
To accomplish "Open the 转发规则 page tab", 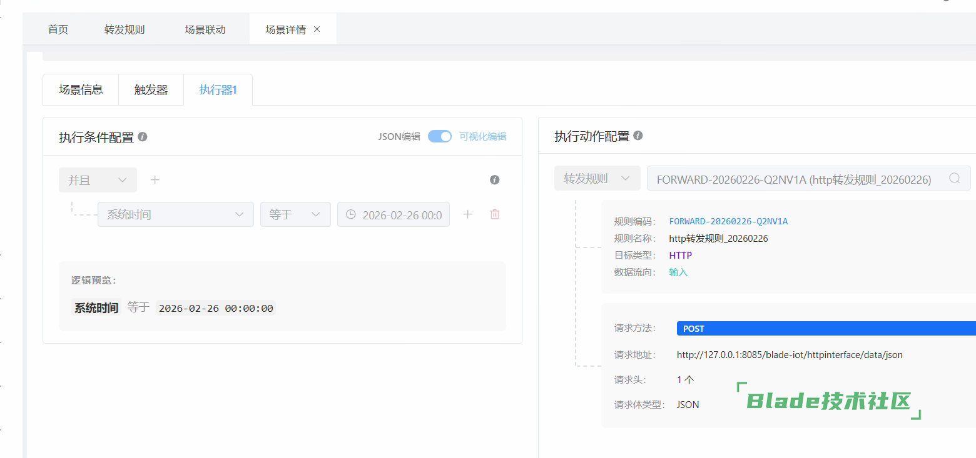I will click(x=125, y=29).
